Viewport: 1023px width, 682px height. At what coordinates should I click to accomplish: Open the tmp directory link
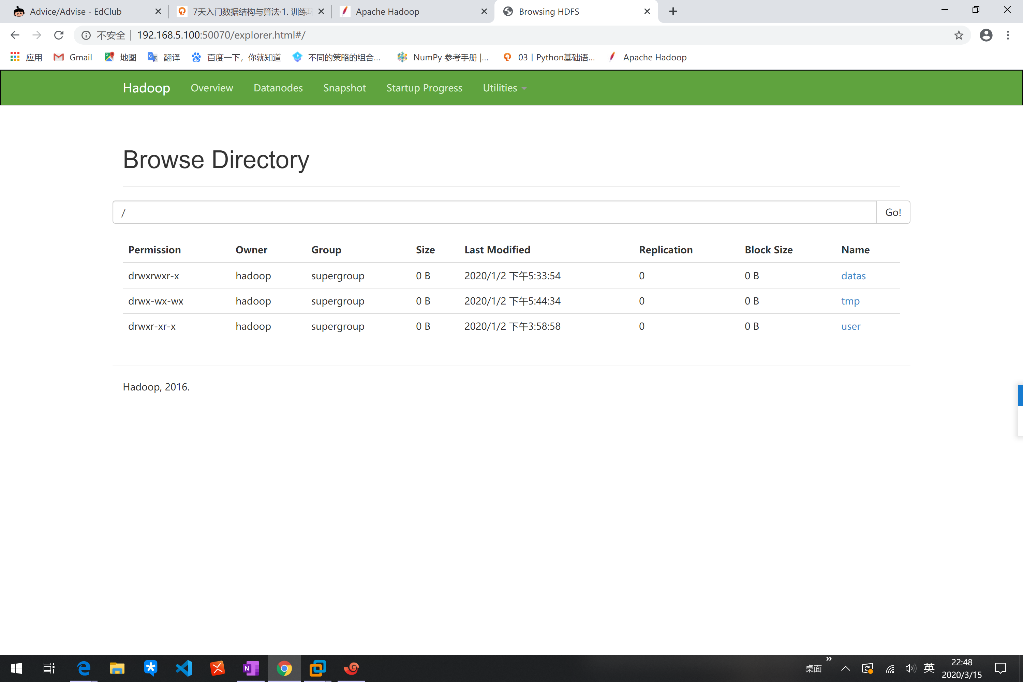coord(850,301)
